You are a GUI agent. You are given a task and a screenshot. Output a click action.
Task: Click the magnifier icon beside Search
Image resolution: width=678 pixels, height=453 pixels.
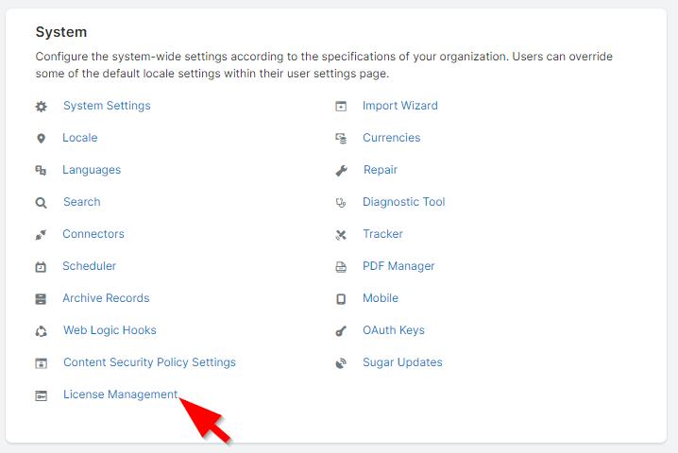tap(42, 203)
